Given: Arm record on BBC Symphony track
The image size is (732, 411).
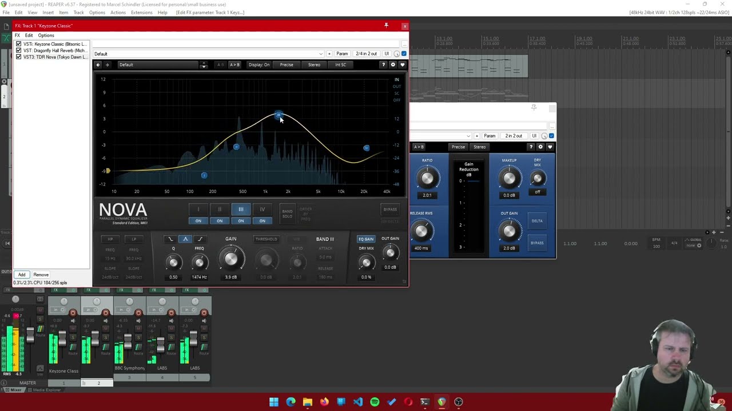Looking at the screenshot, I should pyautogui.click(x=138, y=313).
